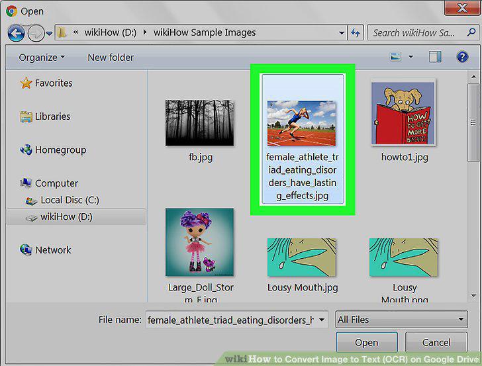Click the Computer monitor icon
Image resolution: width=482 pixels, height=366 pixels.
pos(26,183)
